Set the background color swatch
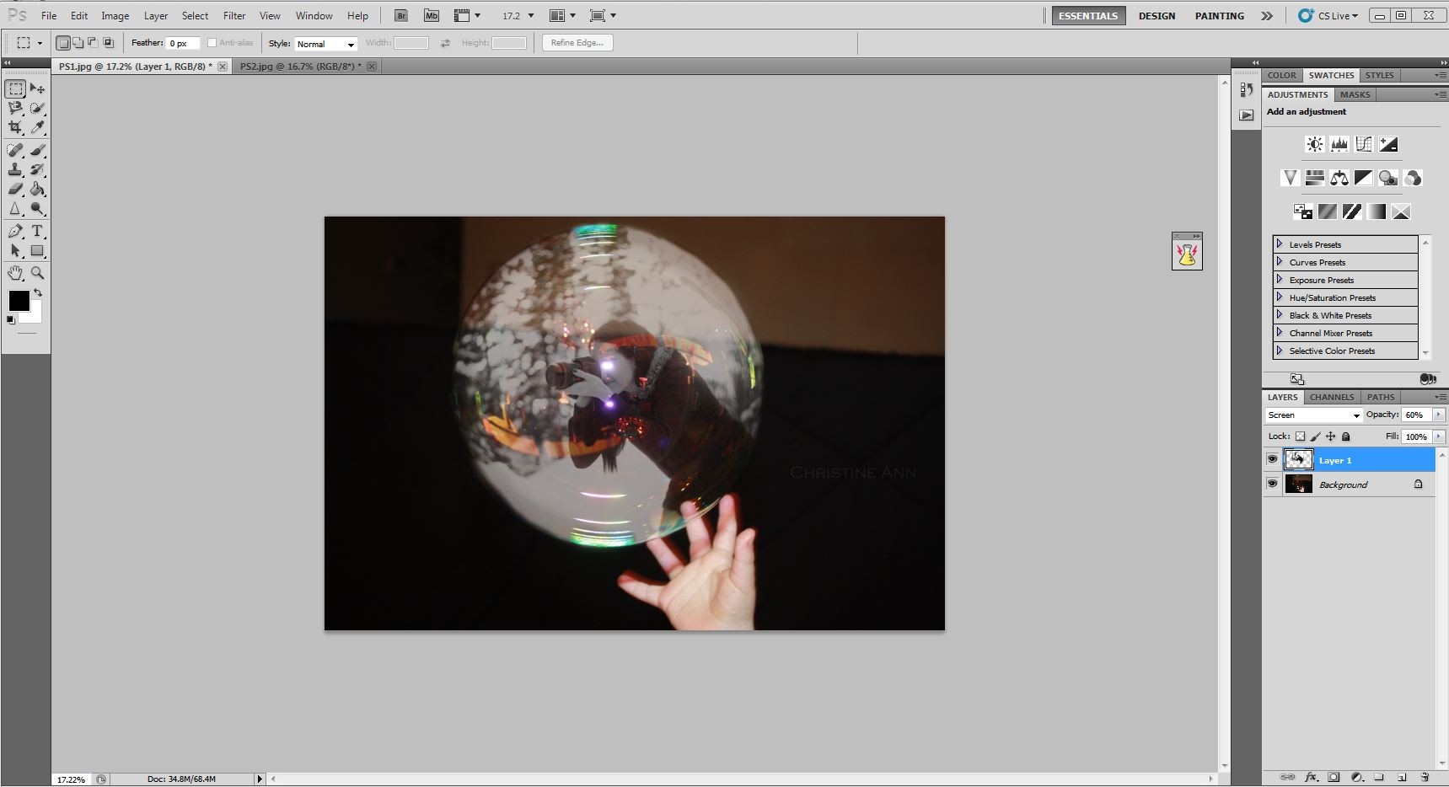The image size is (1449, 787). click(x=34, y=315)
